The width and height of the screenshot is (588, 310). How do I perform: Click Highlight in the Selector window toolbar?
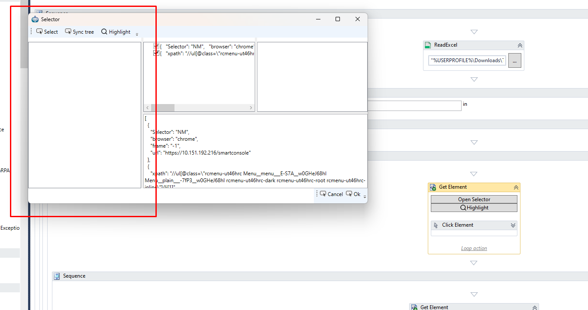click(x=116, y=32)
